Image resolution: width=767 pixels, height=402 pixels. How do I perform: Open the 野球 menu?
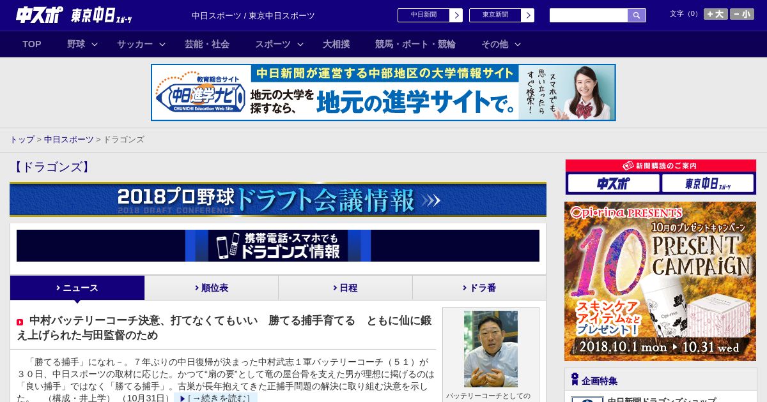click(76, 44)
